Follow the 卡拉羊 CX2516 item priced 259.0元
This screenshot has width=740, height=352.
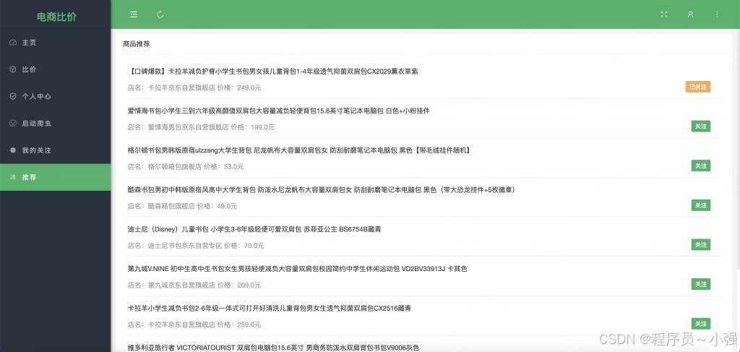click(x=701, y=324)
